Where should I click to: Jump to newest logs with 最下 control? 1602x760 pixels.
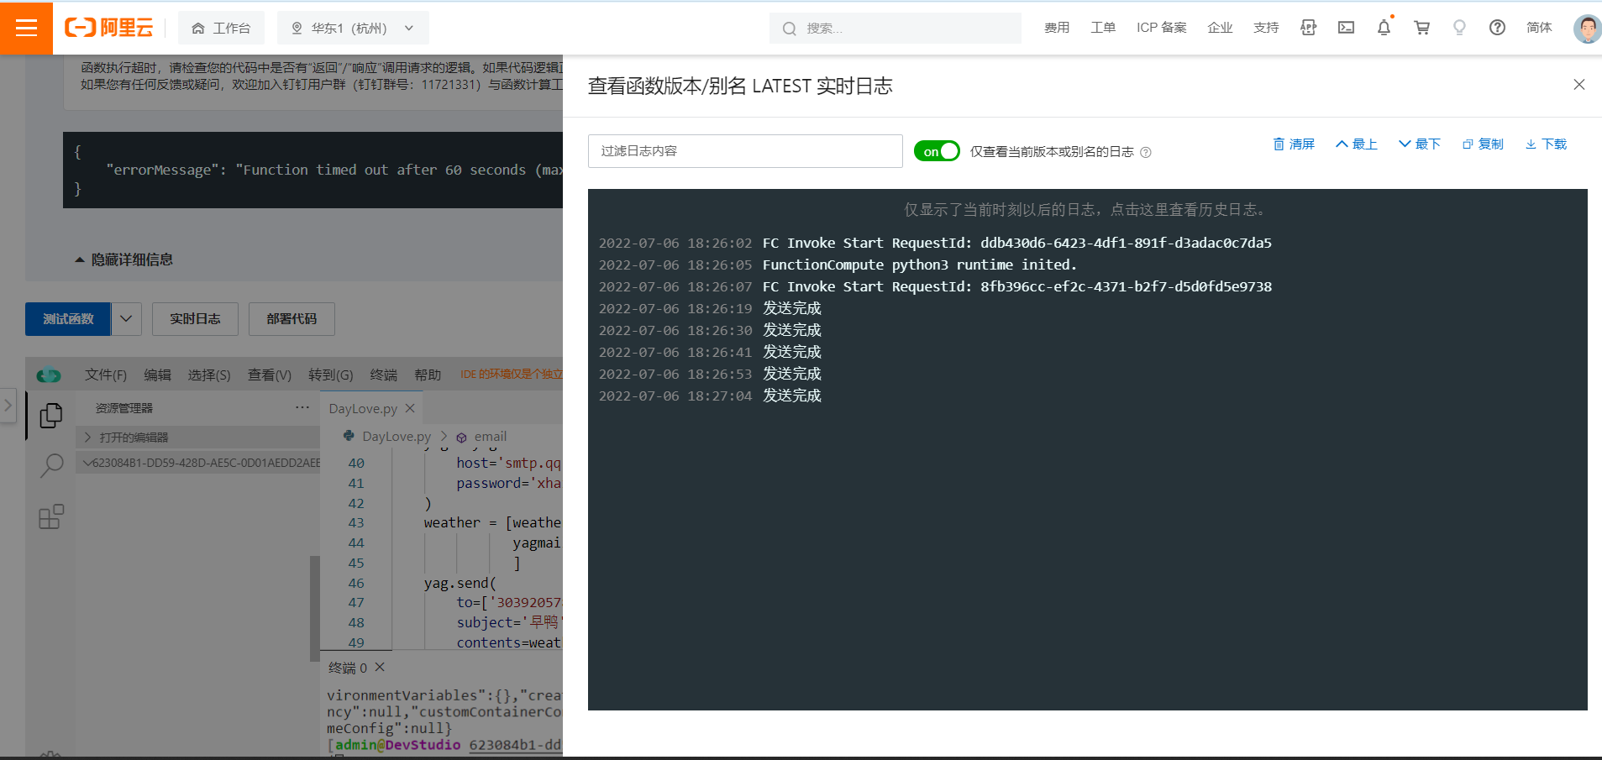[1419, 144]
